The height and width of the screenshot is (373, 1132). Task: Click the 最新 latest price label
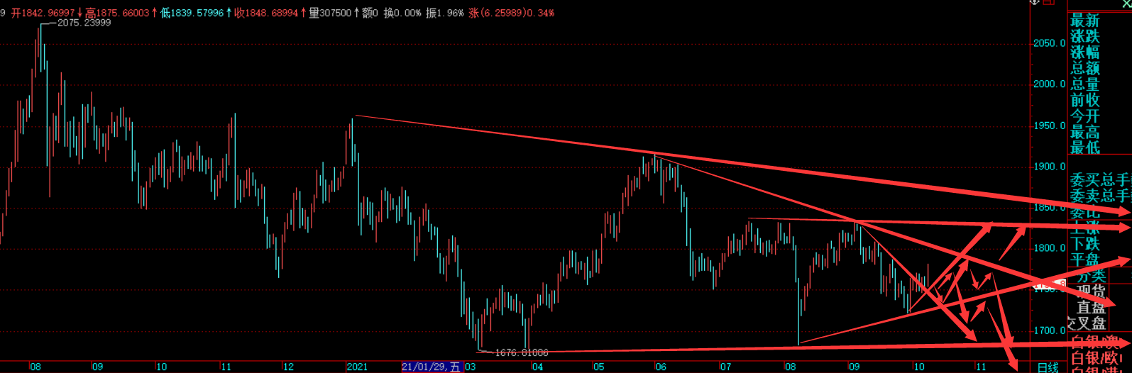click(1084, 20)
